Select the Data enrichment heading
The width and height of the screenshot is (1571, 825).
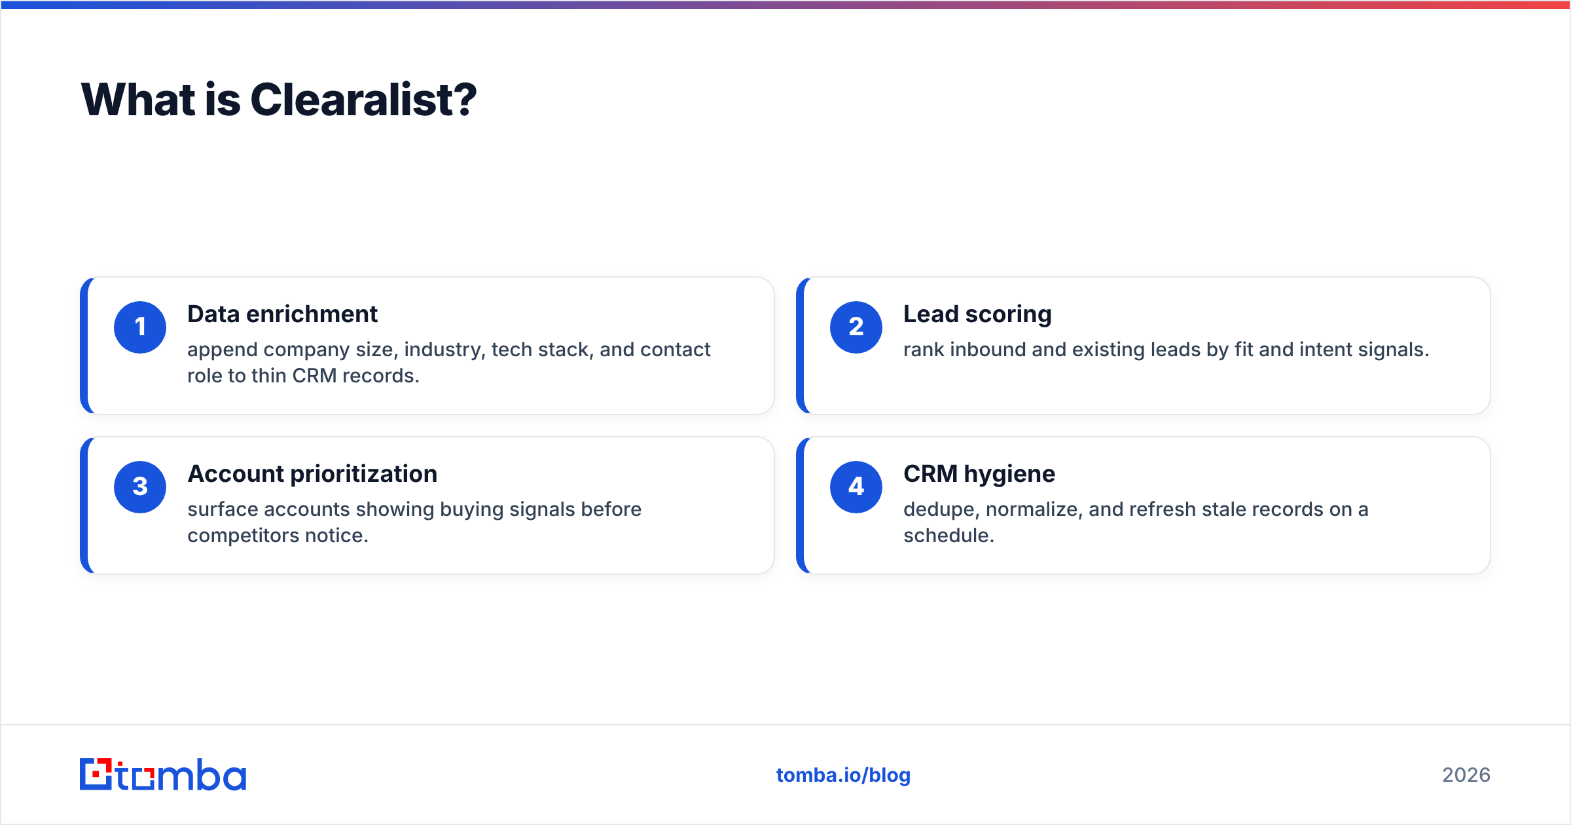[282, 314]
